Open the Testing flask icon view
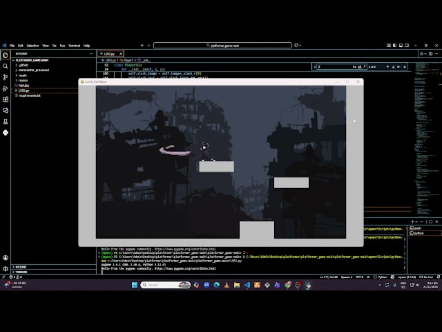Viewport: 442px width, 332px height. click(6, 122)
